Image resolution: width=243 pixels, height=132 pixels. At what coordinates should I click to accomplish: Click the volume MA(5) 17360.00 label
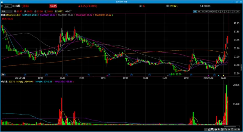(25, 82)
